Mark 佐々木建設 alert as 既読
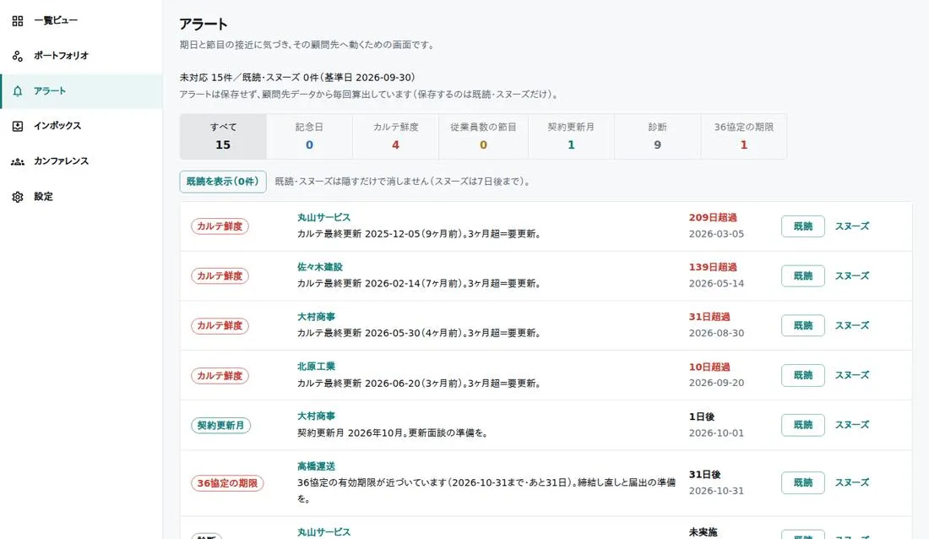Image resolution: width=929 pixels, height=539 pixels. 803,276
